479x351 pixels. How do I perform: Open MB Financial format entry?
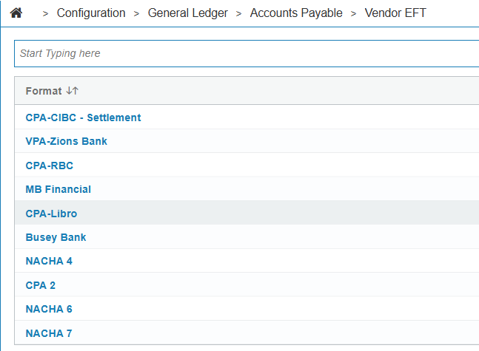[x=58, y=189]
